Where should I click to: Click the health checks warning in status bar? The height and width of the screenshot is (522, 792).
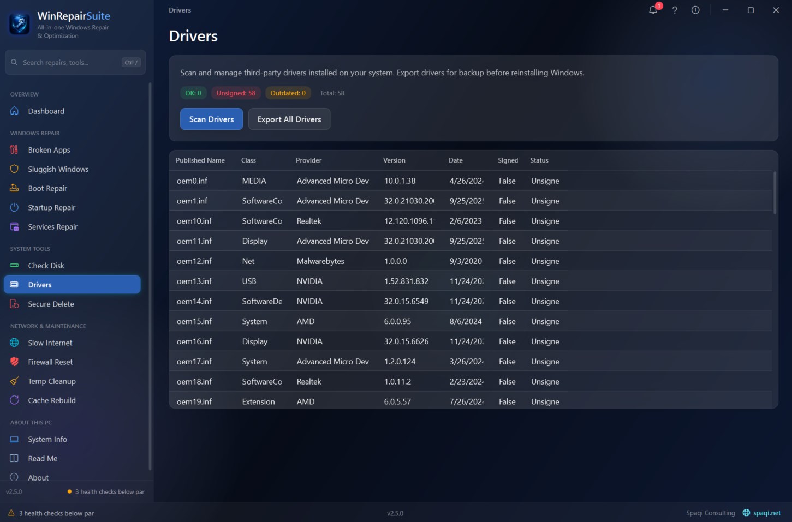pos(51,513)
